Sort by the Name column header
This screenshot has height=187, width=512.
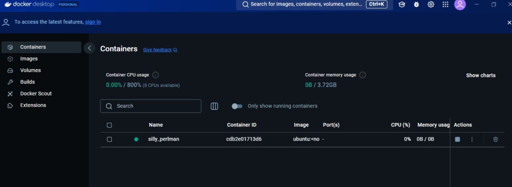point(156,125)
